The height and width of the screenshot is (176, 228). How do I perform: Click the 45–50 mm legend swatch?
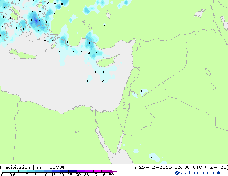106,171
